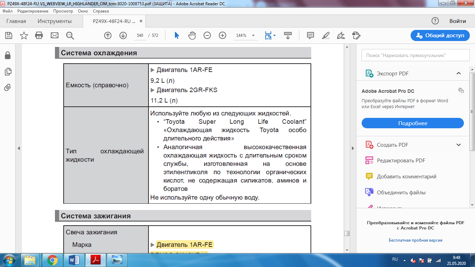Switch to the Инструменты tab

click(55, 21)
